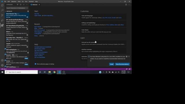Click the Windows Type here to search box
Screen dimensions: 185x104
click(x=21, y=72)
